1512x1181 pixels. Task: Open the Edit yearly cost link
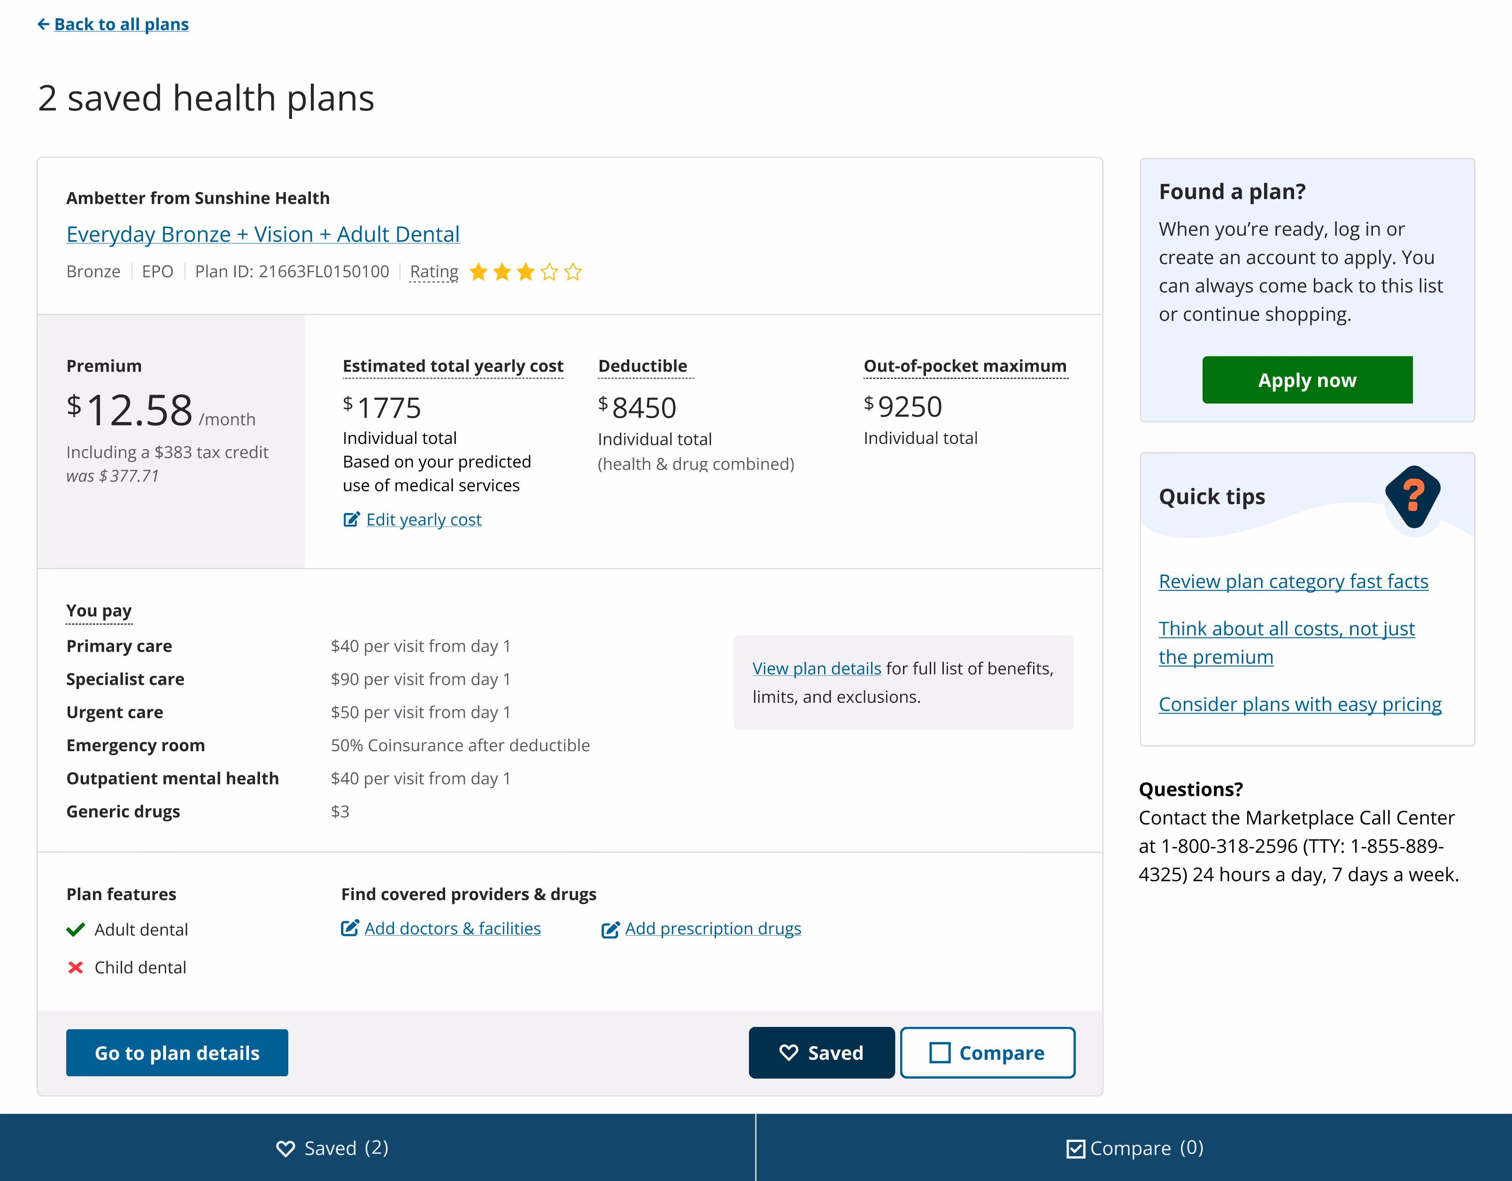(x=424, y=520)
